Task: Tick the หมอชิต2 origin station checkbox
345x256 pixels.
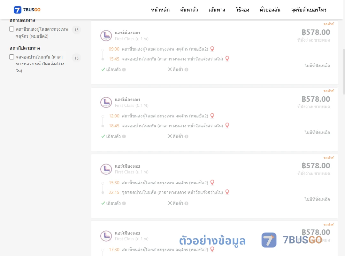Action: [x=12, y=29]
